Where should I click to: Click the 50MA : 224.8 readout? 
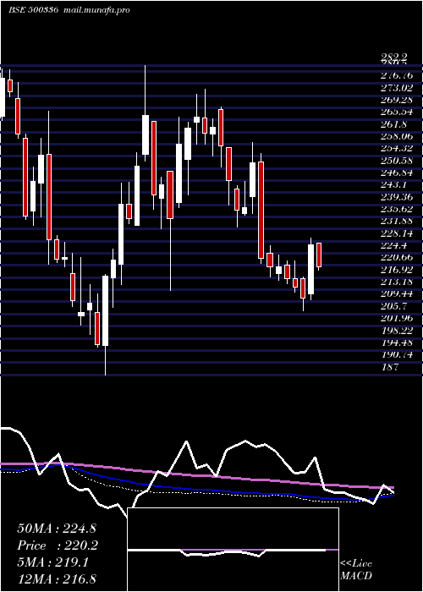click(x=57, y=529)
